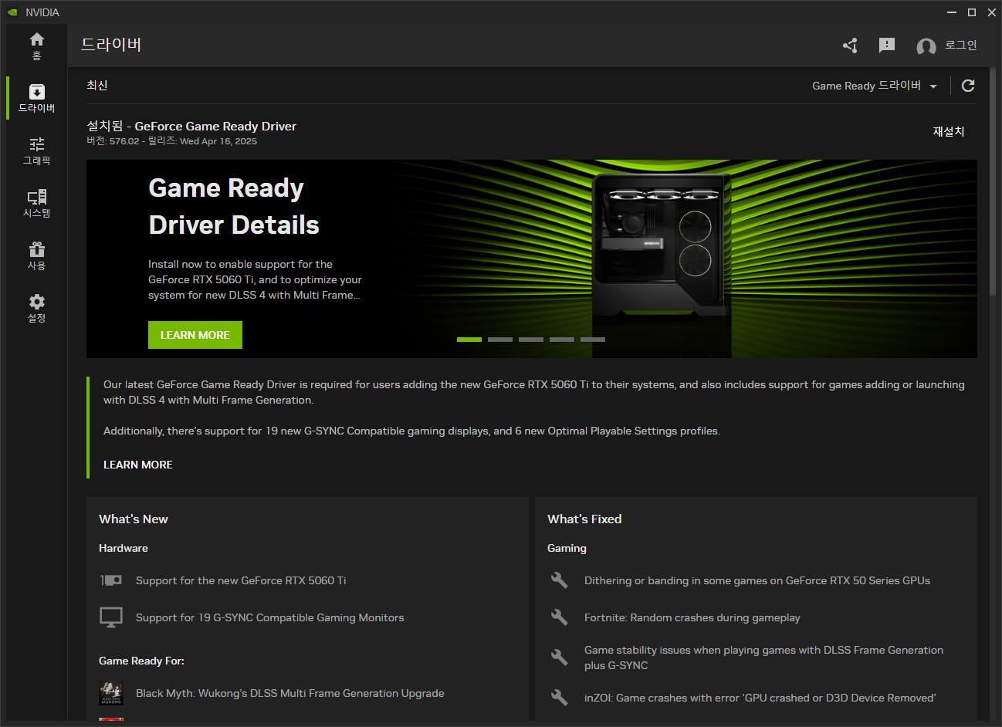Screen dimensions: 1002x727
Task: Click the GPU card icon beside RTX 5060 Ti
Action: [x=111, y=580]
